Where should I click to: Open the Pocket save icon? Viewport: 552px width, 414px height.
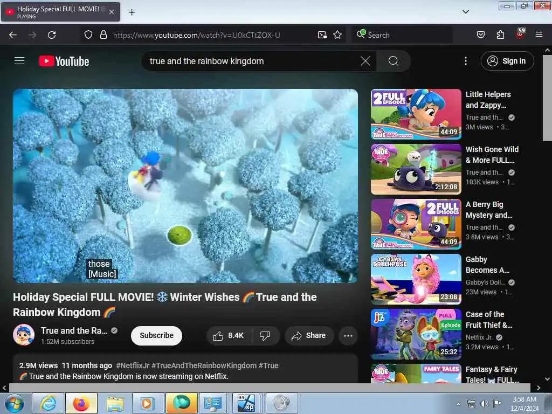[x=480, y=35]
